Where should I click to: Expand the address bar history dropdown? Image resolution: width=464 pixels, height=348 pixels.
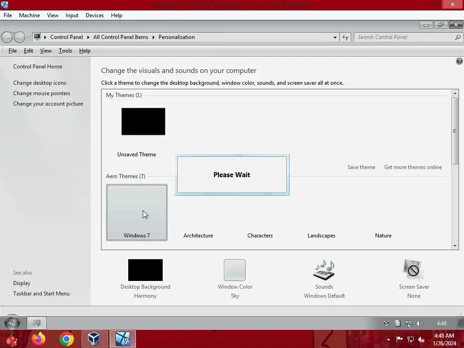[335, 37]
